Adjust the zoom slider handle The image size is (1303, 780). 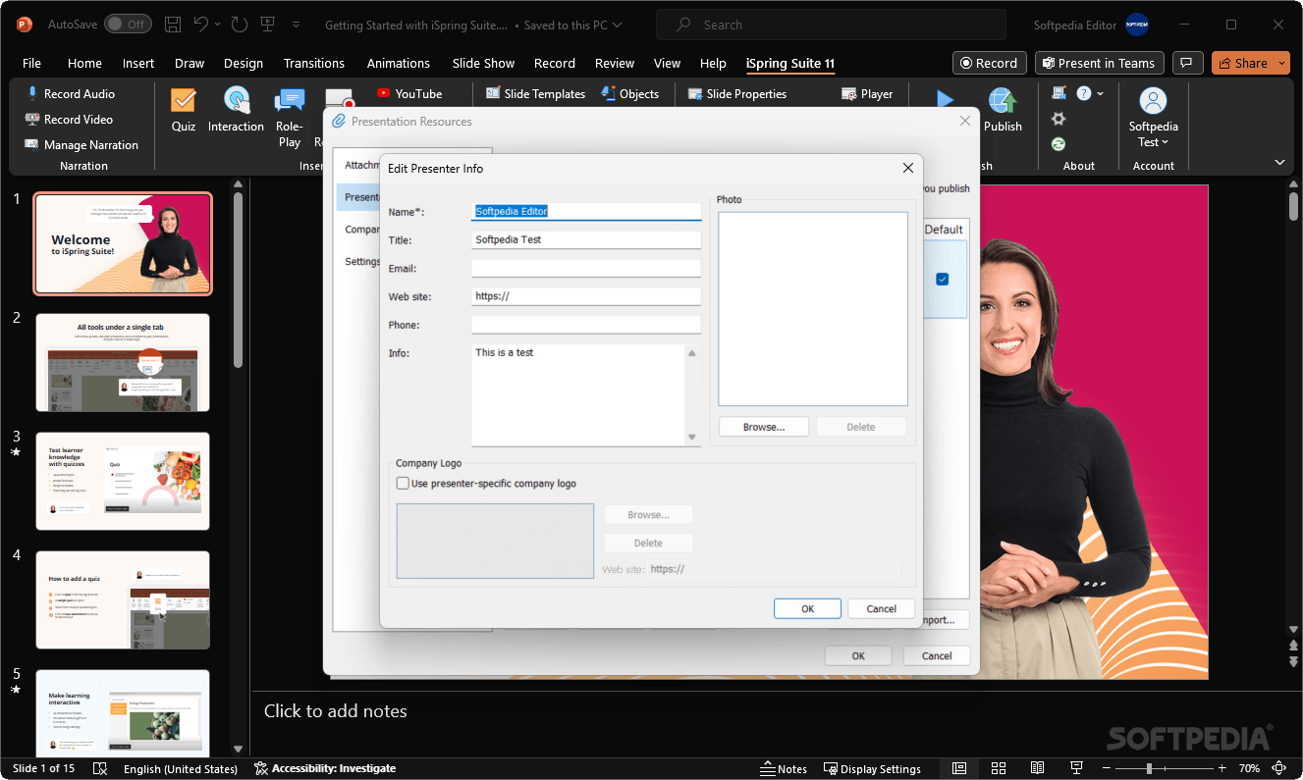(x=1149, y=768)
